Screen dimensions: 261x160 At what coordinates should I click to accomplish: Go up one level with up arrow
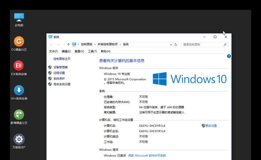coord(68,44)
